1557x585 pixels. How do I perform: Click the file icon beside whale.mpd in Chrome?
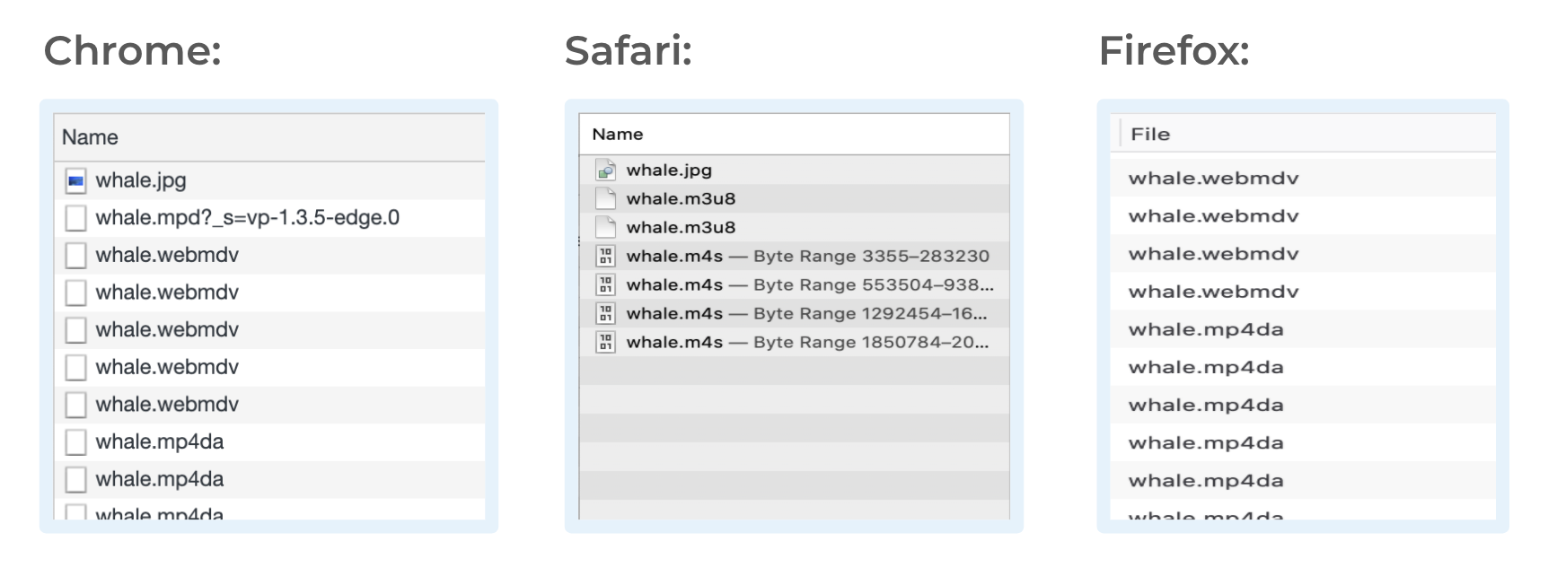(x=76, y=218)
